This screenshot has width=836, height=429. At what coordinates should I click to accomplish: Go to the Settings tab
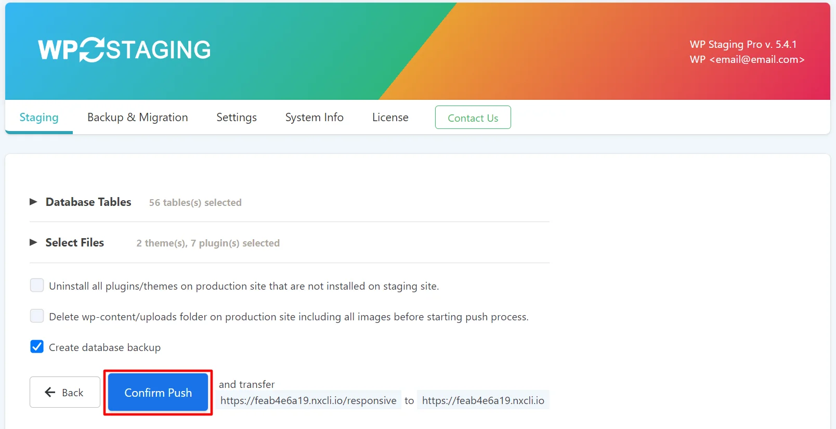pyautogui.click(x=237, y=118)
